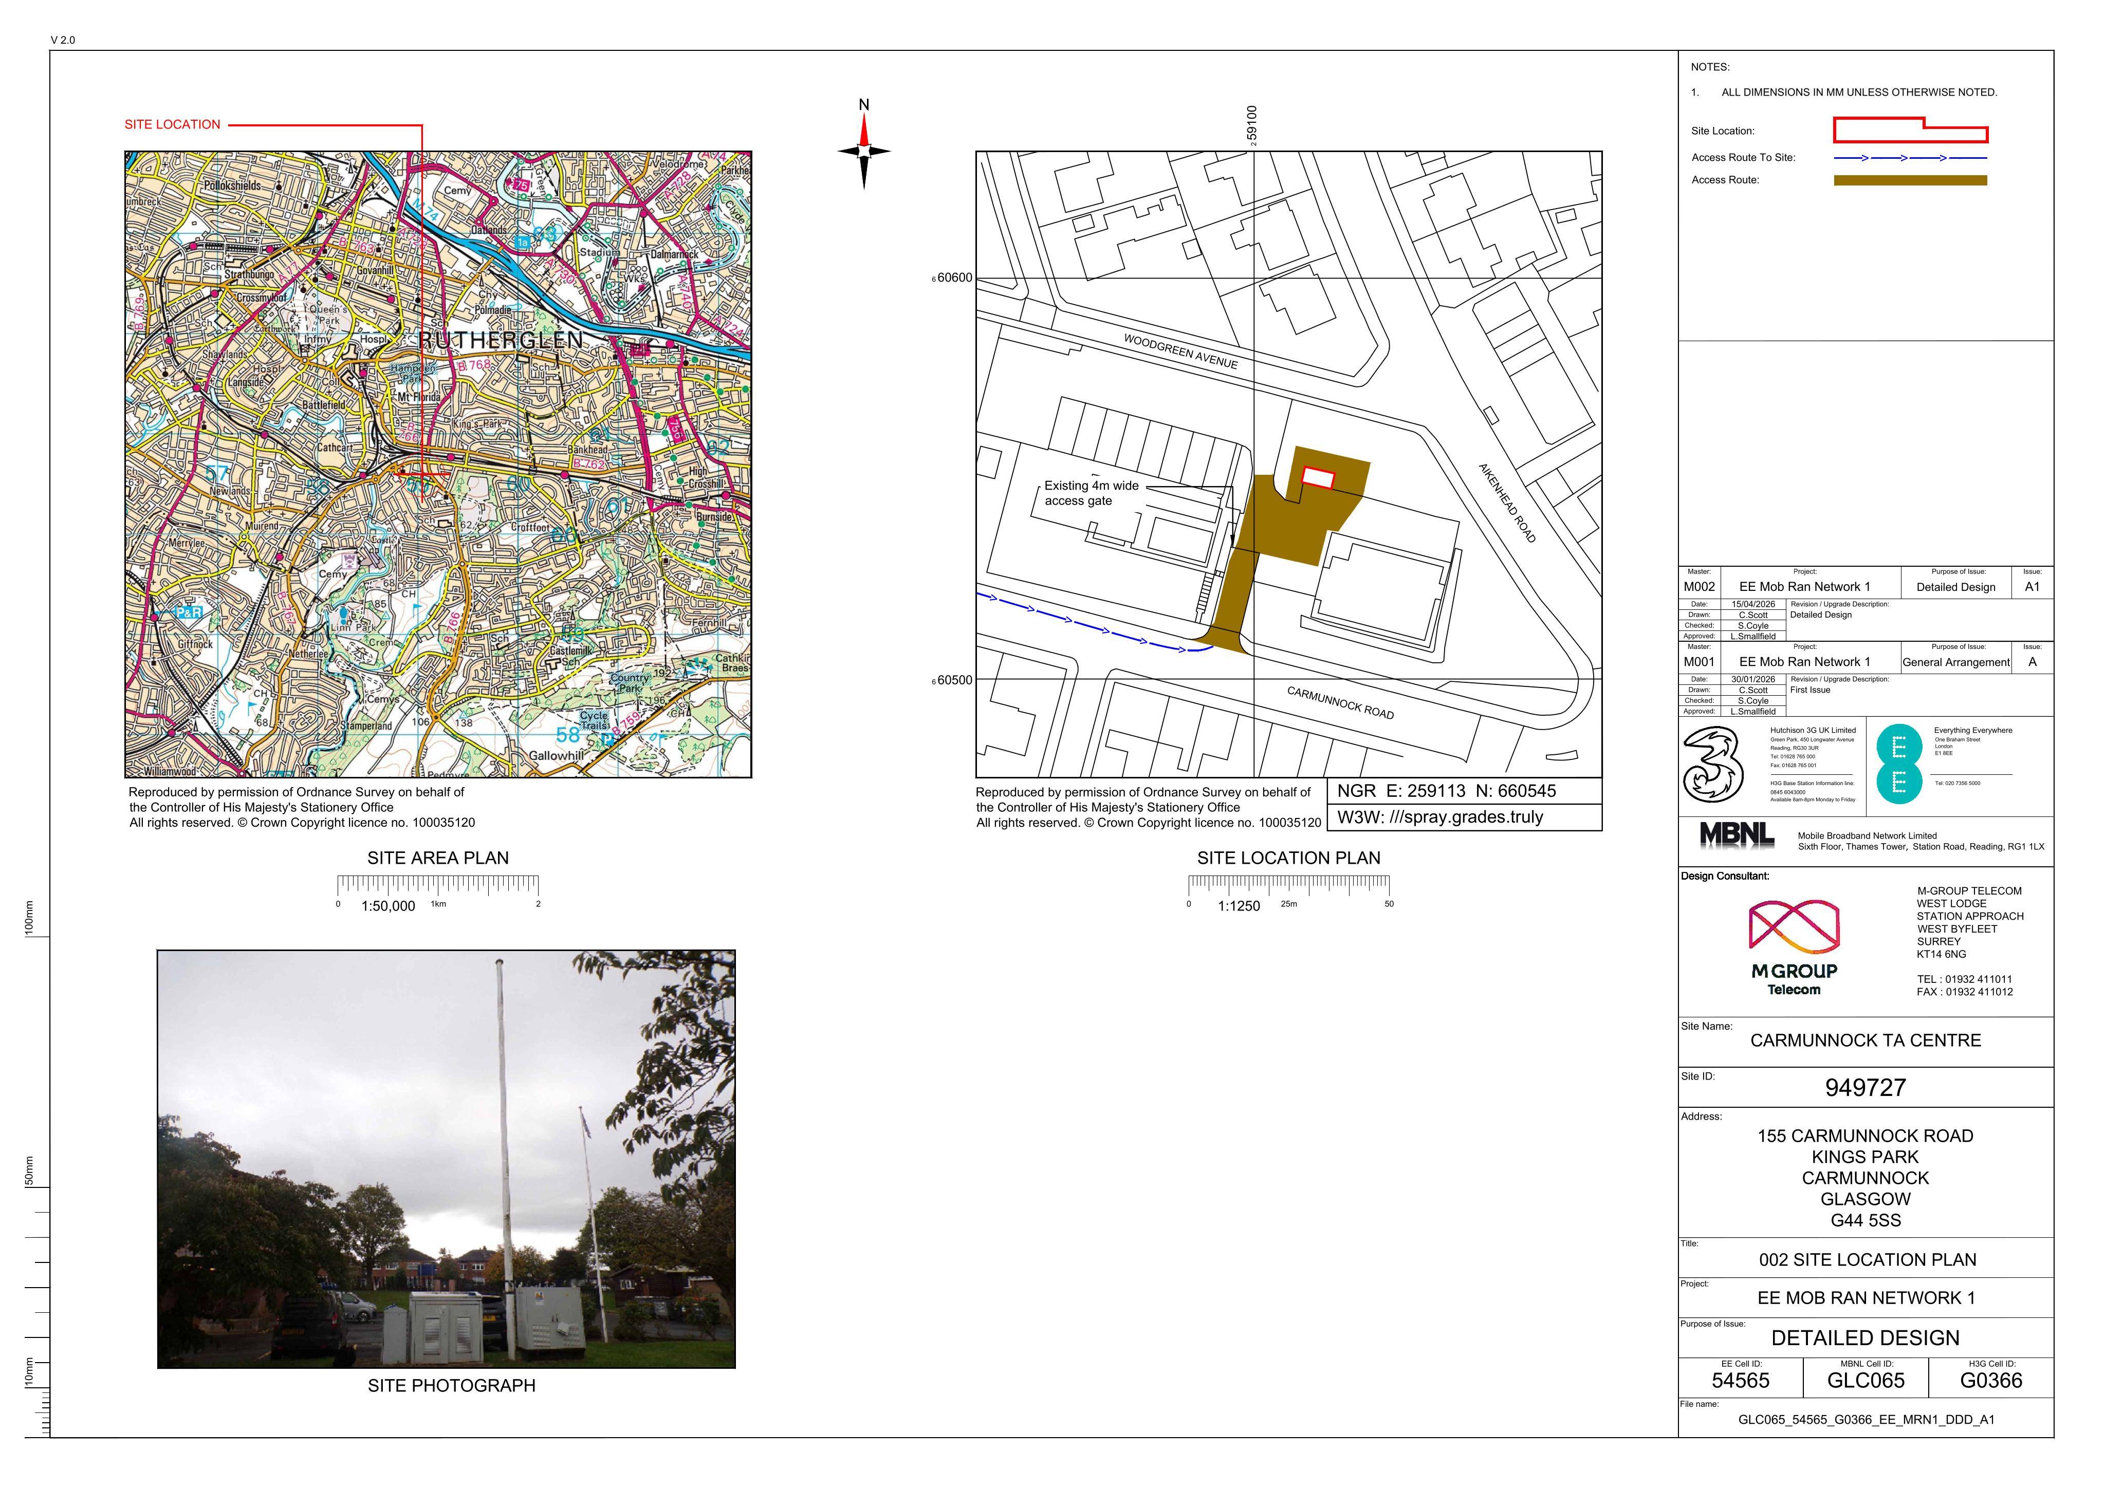Click the Existing 4m wide access gate note
Image resolution: width=2105 pixels, height=1488 pixels.
tap(1091, 493)
